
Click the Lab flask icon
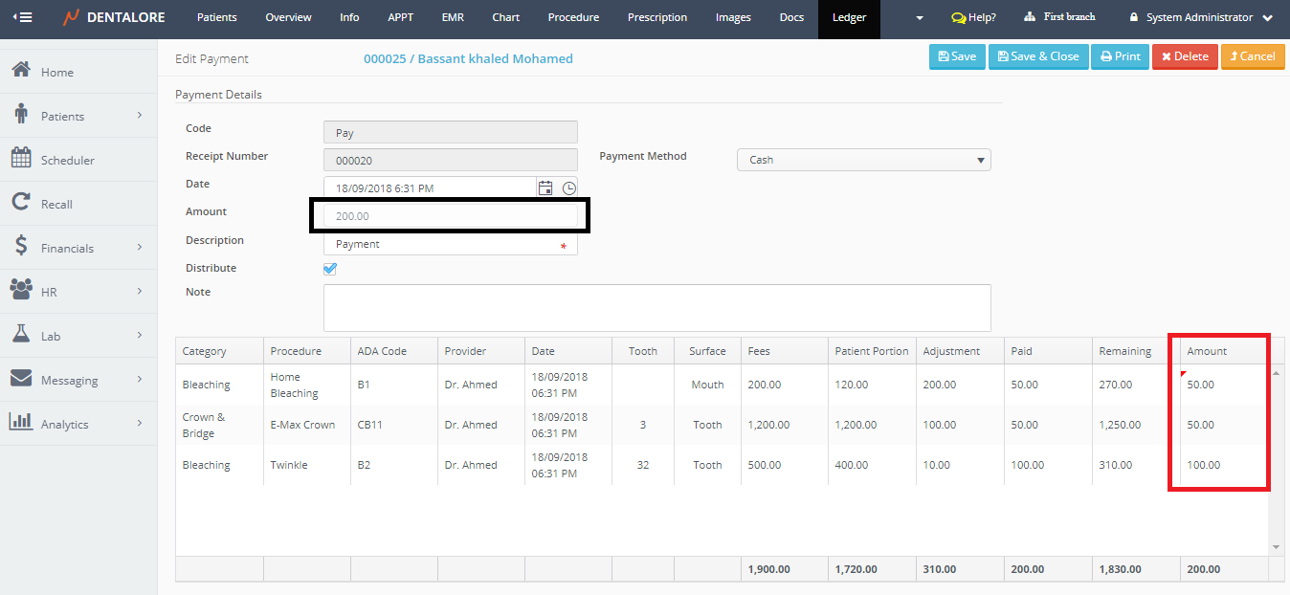pyautogui.click(x=21, y=335)
